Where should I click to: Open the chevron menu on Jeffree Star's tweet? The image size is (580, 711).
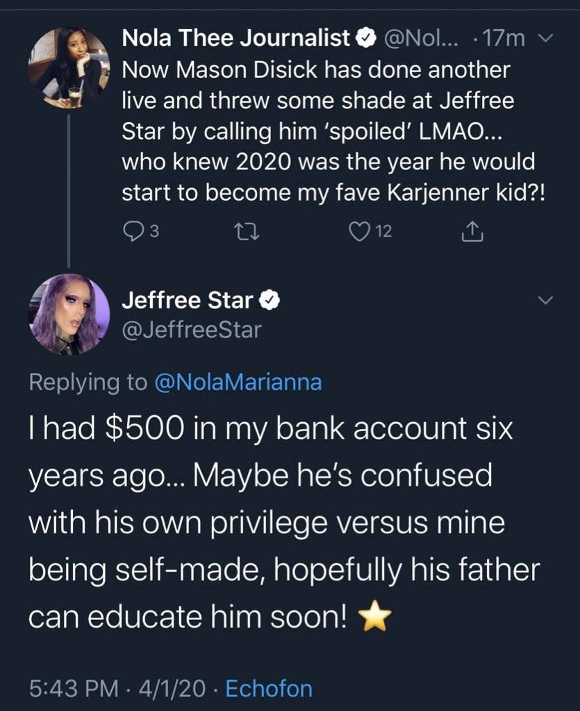546,301
